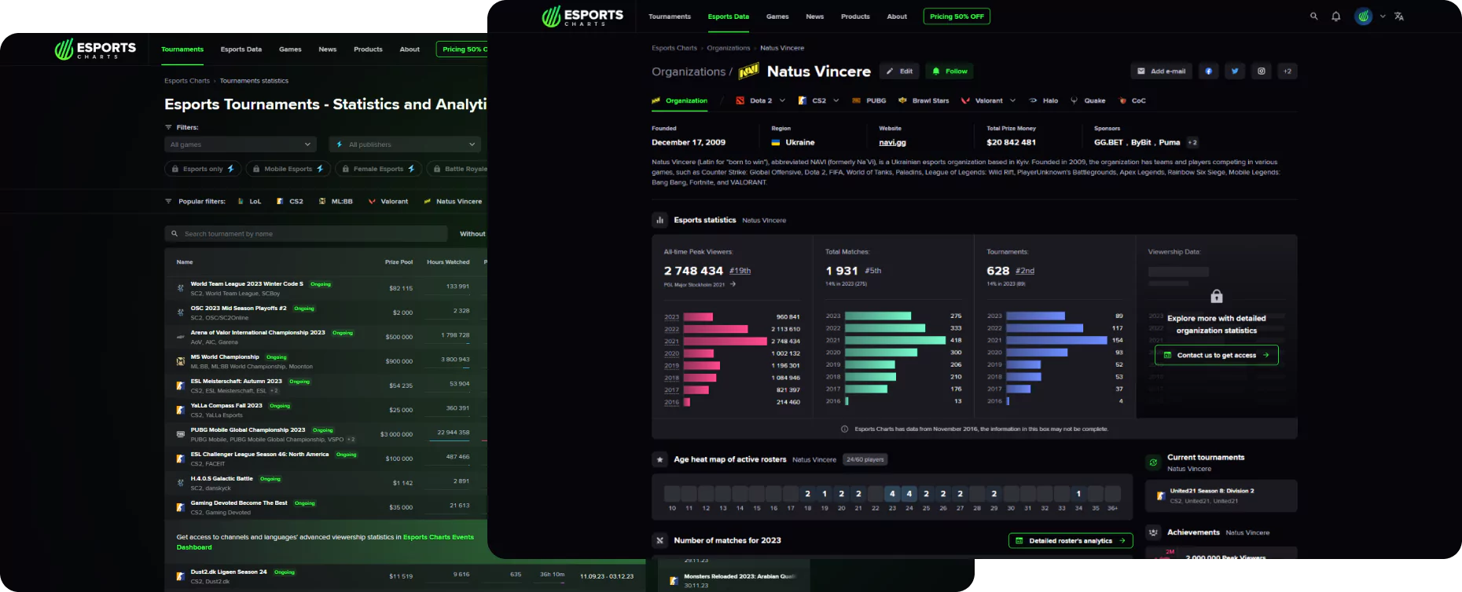Open the navi.gg website link
Viewport: 1462px width, 592px height.
[x=892, y=143]
